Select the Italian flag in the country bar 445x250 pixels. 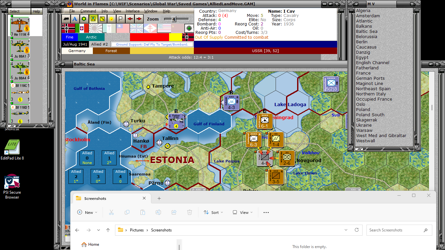(x=82, y=28)
